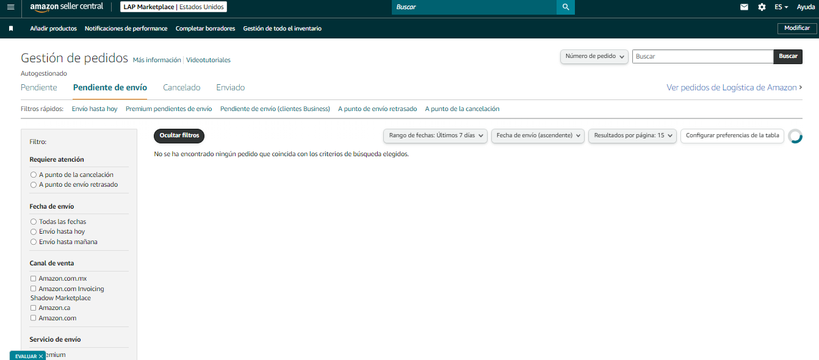Viewport: 819px width, 360px height.
Task: Click the Modificar button
Action: [797, 29]
